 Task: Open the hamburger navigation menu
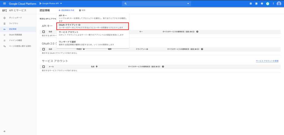[x=4, y=4]
